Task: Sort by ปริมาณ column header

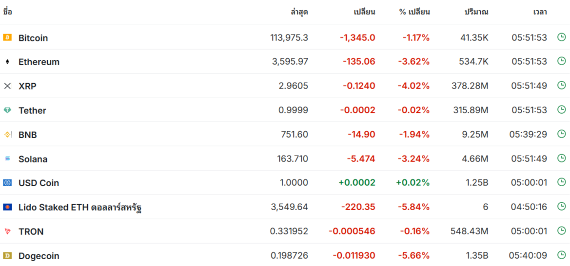Action: [476, 12]
